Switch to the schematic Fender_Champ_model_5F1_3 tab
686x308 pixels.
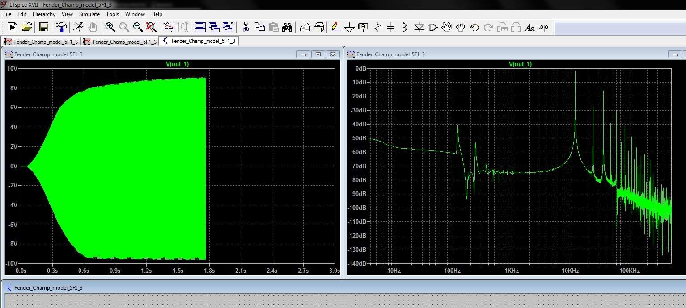pos(199,41)
